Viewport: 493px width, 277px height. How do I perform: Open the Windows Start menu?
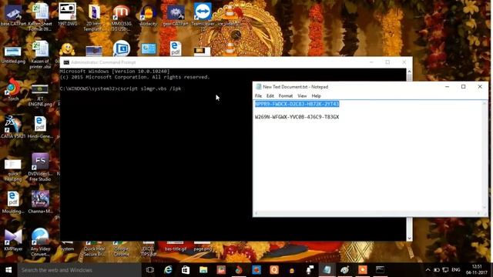click(x=8, y=270)
